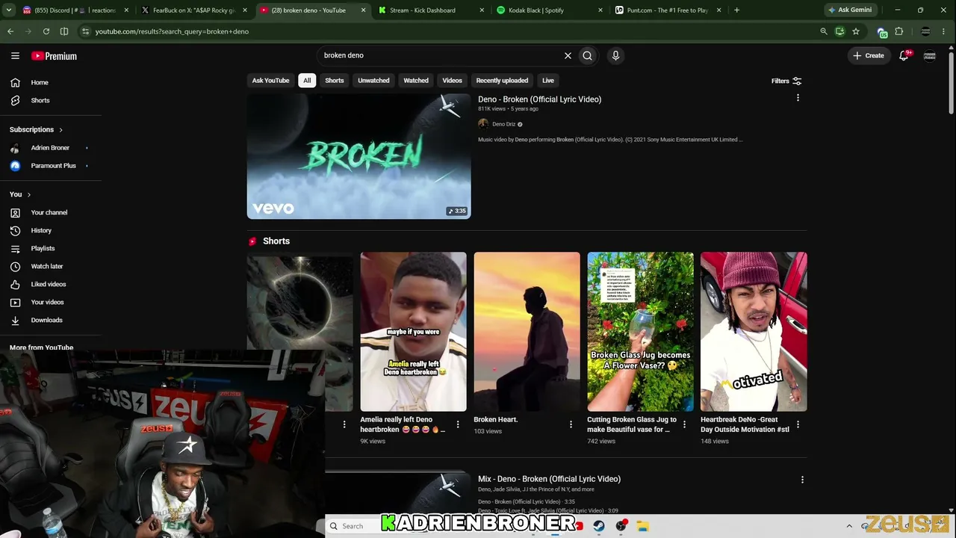Open Broken Glass Jug short thumbnail
The image size is (956, 538).
click(640, 332)
